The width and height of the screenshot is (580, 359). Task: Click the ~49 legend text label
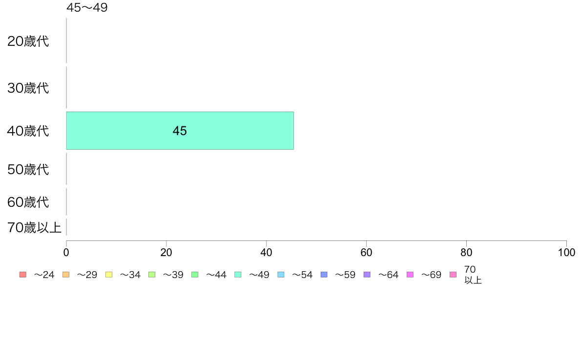coord(259,275)
